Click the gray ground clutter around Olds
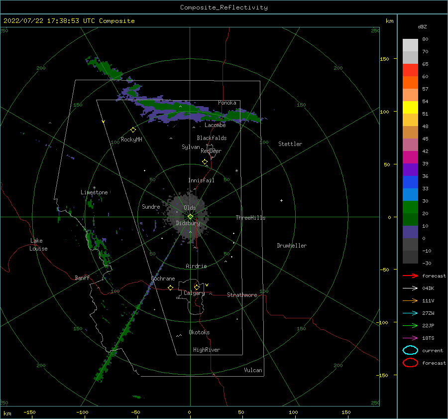The height and width of the screenshot is (419, 448). [187, 217]
